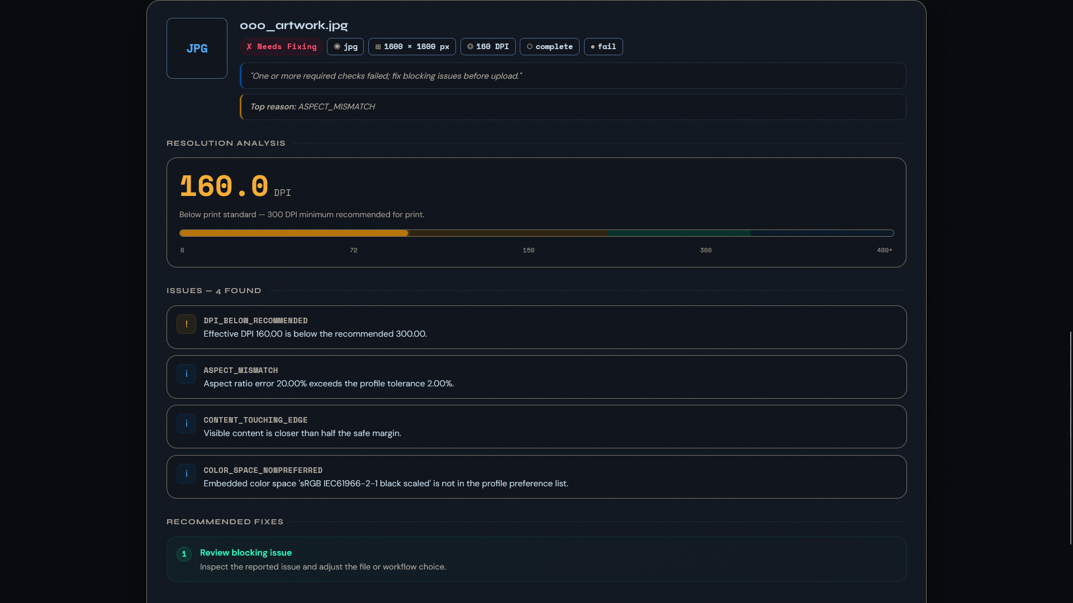The height and width of the screenshot is (603, 1073).
Task: Click the fail result tag
Action: [603, 46]
